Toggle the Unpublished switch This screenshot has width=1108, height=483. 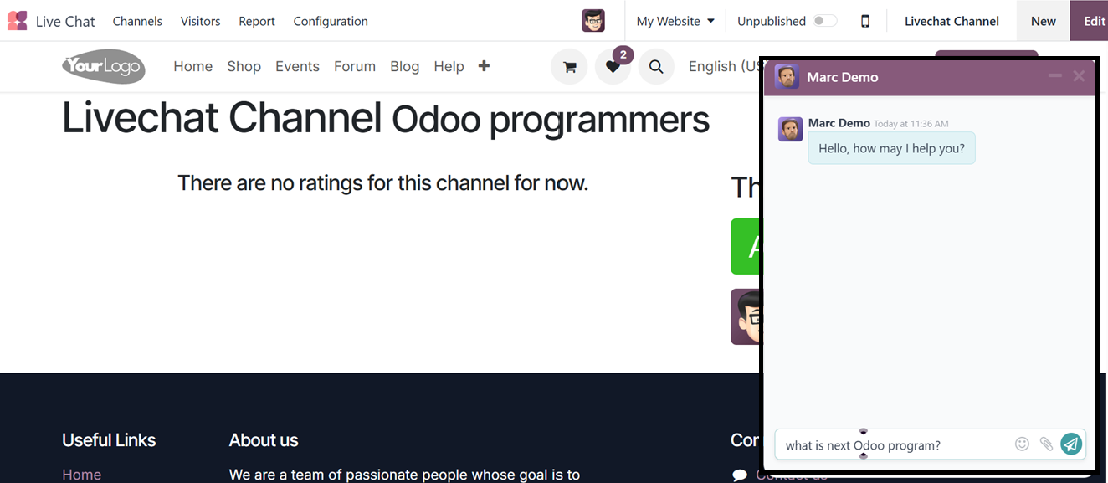pos(825,21)
